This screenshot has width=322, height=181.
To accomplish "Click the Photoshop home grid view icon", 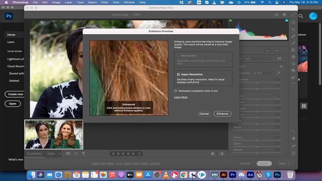I will [x=304, y=106].
